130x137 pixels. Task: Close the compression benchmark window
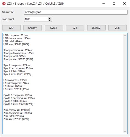[125, 4]
